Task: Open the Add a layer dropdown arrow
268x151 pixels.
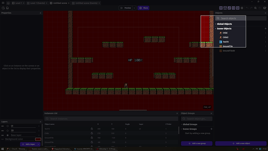Action: coord(38,144)
